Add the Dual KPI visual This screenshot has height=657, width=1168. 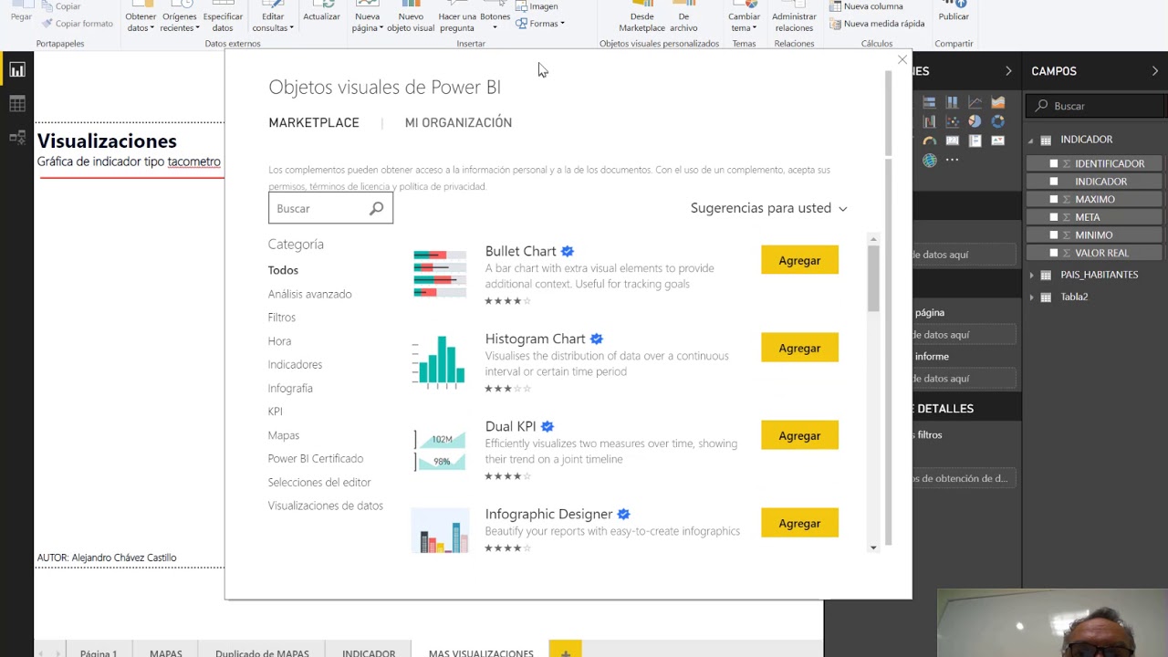click(799, 435)
